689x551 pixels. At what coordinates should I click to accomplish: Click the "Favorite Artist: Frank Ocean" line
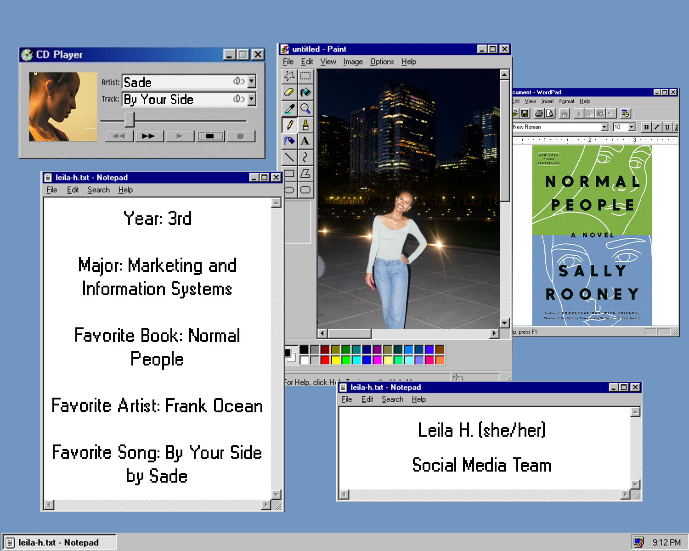[157, 406]
